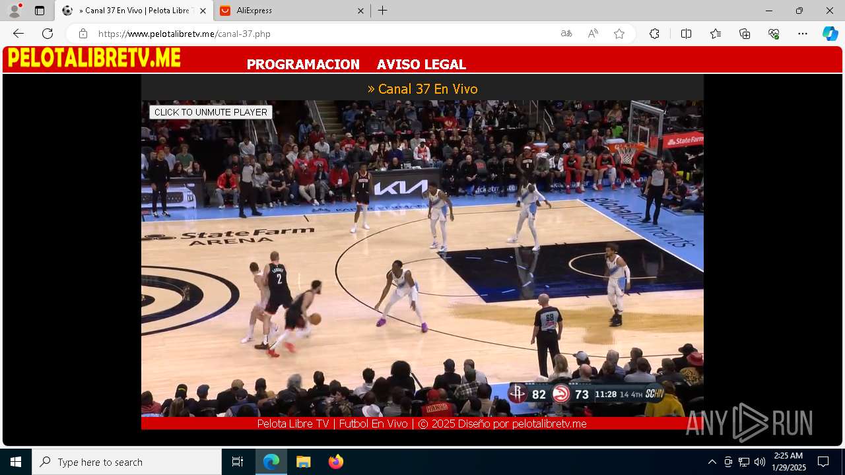Click the live basketball video player

click(422, 259)
